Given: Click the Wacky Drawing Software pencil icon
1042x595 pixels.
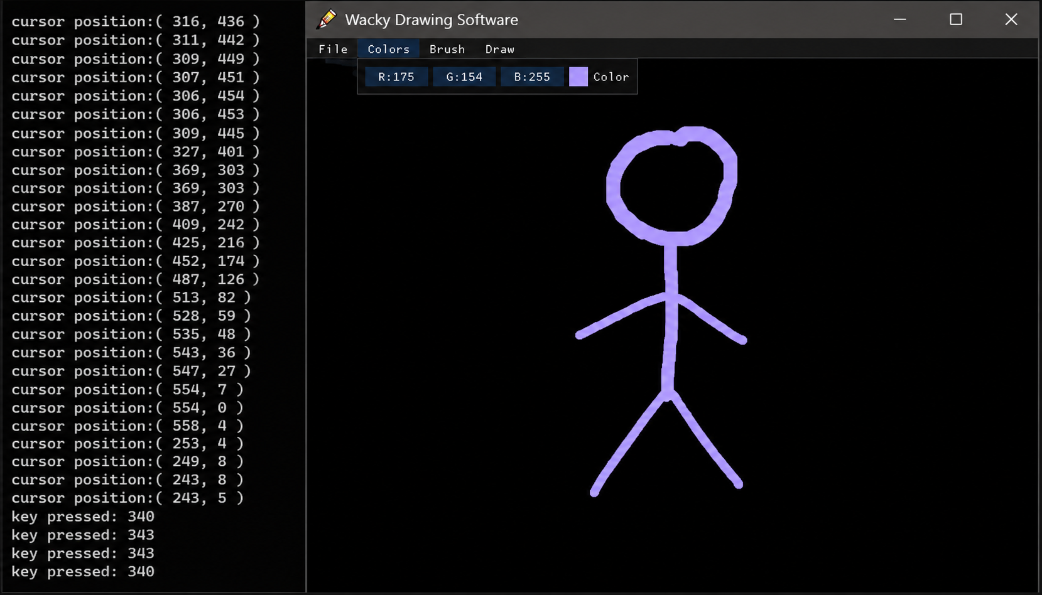Looking at the screenshot, I should [327, 19].
